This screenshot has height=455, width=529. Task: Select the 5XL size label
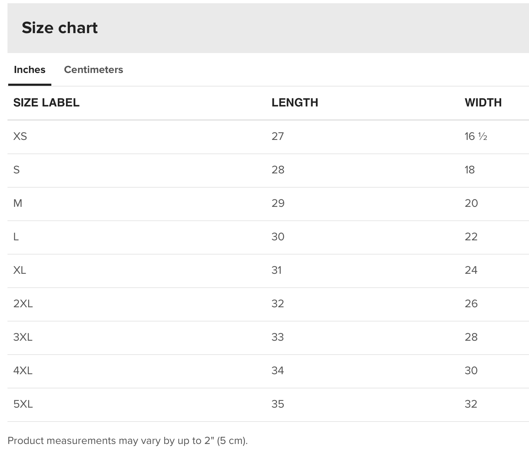(x=23, y=404)
